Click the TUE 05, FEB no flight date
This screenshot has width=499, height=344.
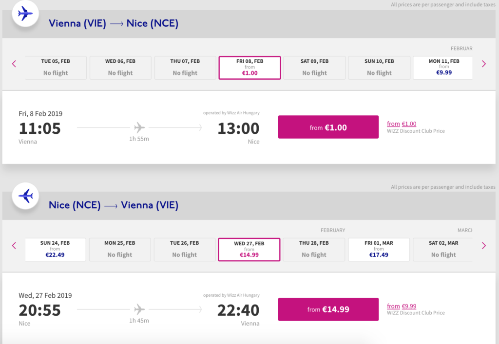56,68
